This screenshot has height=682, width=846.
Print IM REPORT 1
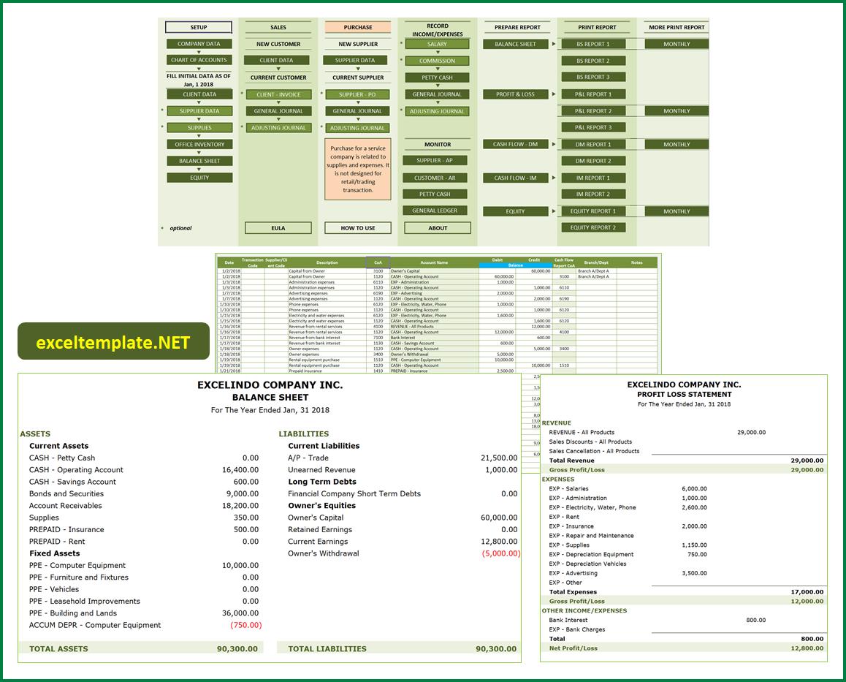tap(593, 178)
